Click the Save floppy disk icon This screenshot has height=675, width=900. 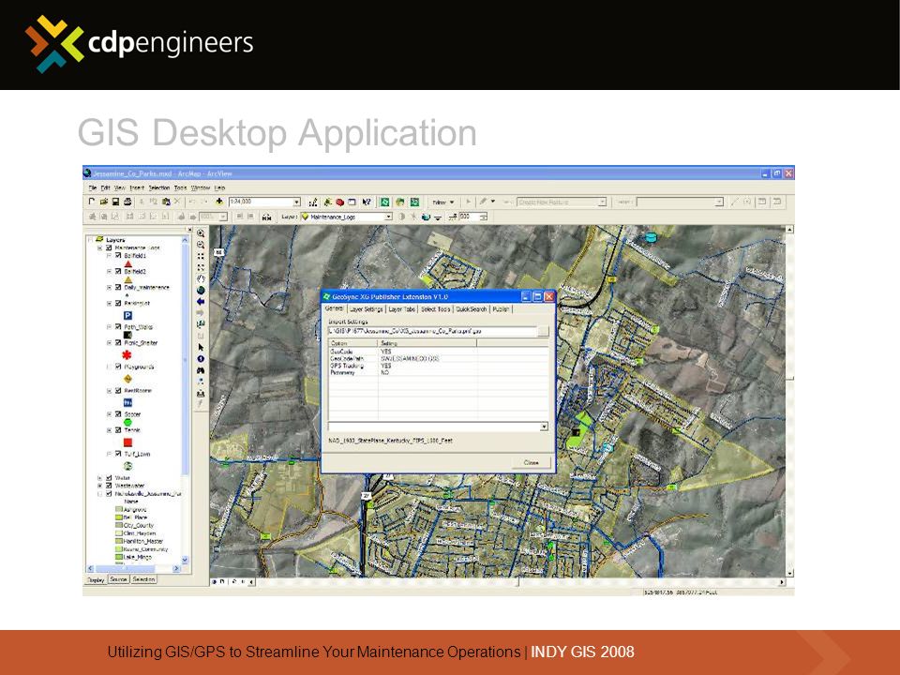(x=115, y=202)
